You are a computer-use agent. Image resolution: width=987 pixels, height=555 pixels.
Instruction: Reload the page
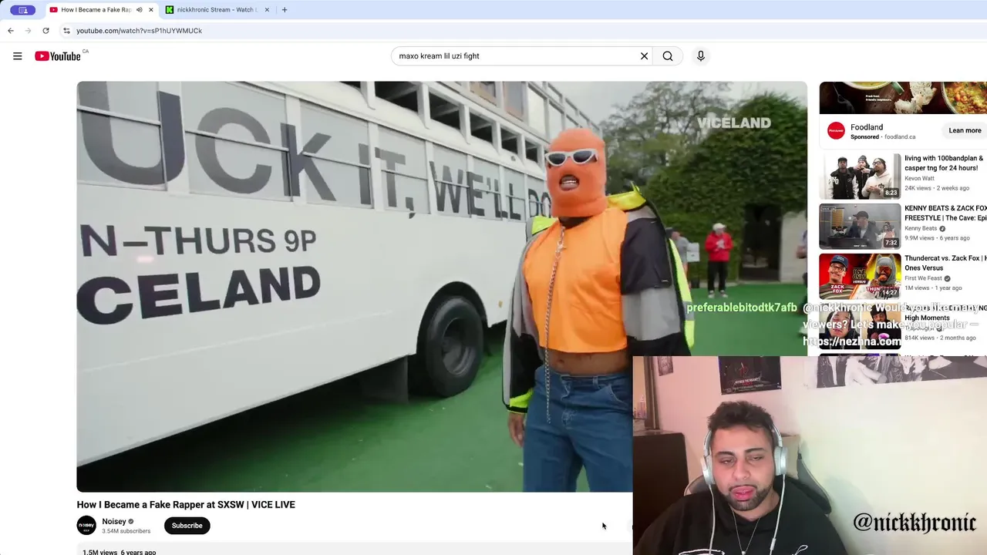point(46,31)
